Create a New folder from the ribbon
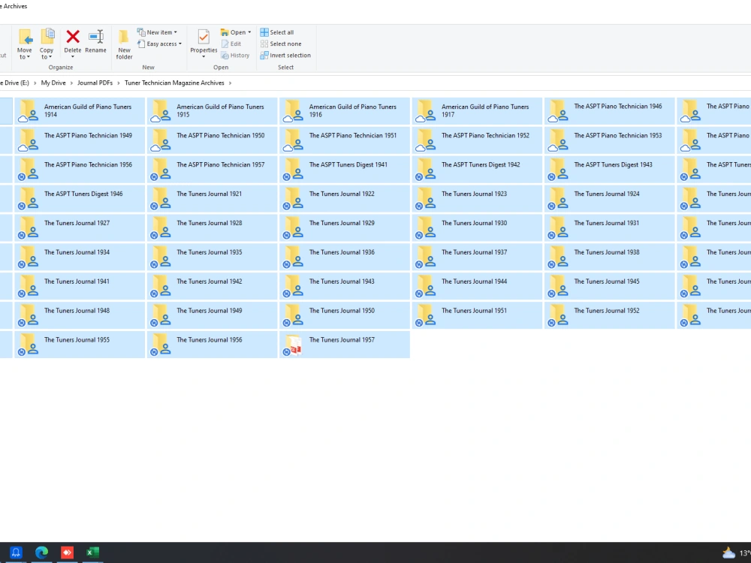Screen dimensions: 751x563 [124, 44]
